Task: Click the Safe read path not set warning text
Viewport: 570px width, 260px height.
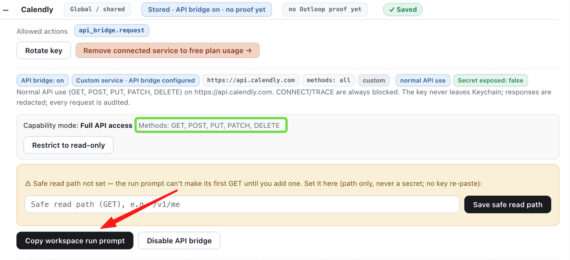Action: pyautogui.click(x=253, y=184)
